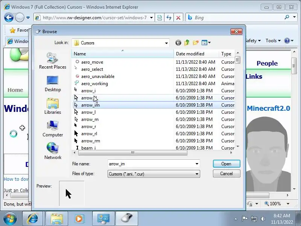Click the file list vertical scrollbar thumb
The height and width of the screenshot is (226, 301).
pyautogui.click(x=238, y=60)
